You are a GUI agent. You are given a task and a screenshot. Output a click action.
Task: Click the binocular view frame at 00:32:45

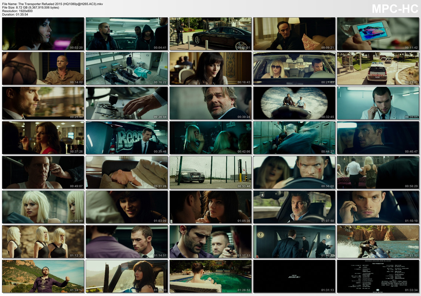click(x=294, y=103)
